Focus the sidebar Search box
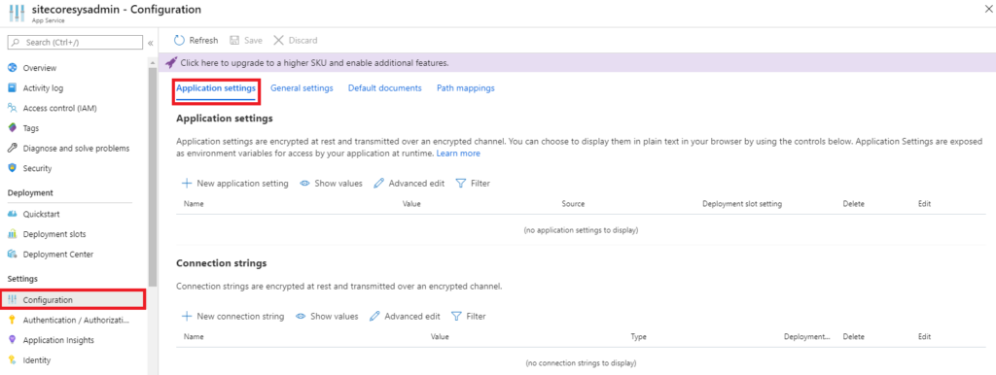Viewport: 996px width, 375px height. click(x=75, y=42)
